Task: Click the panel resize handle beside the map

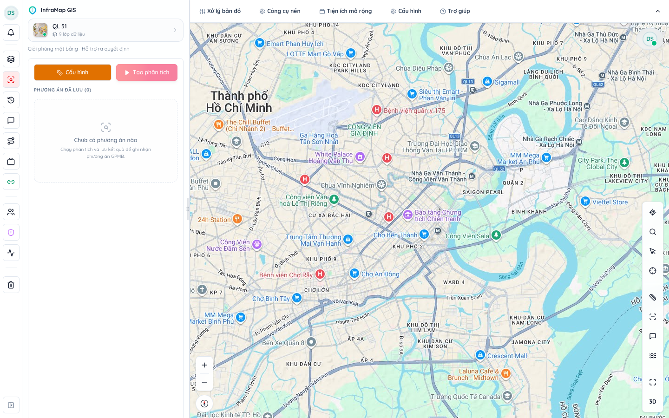Action: point(188,209)
